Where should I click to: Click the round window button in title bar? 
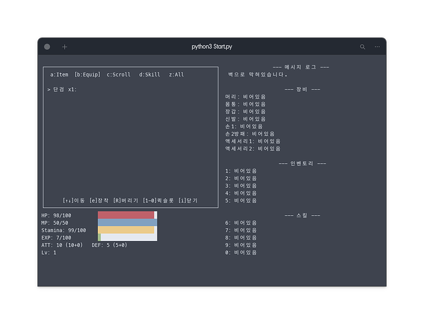point(47,47)
